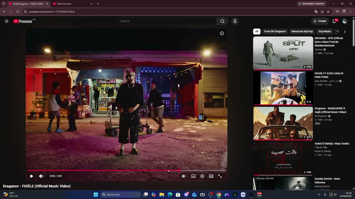Enter full screen mode
Viewport: 355px width, 199px height.
[x=220, y=176]
